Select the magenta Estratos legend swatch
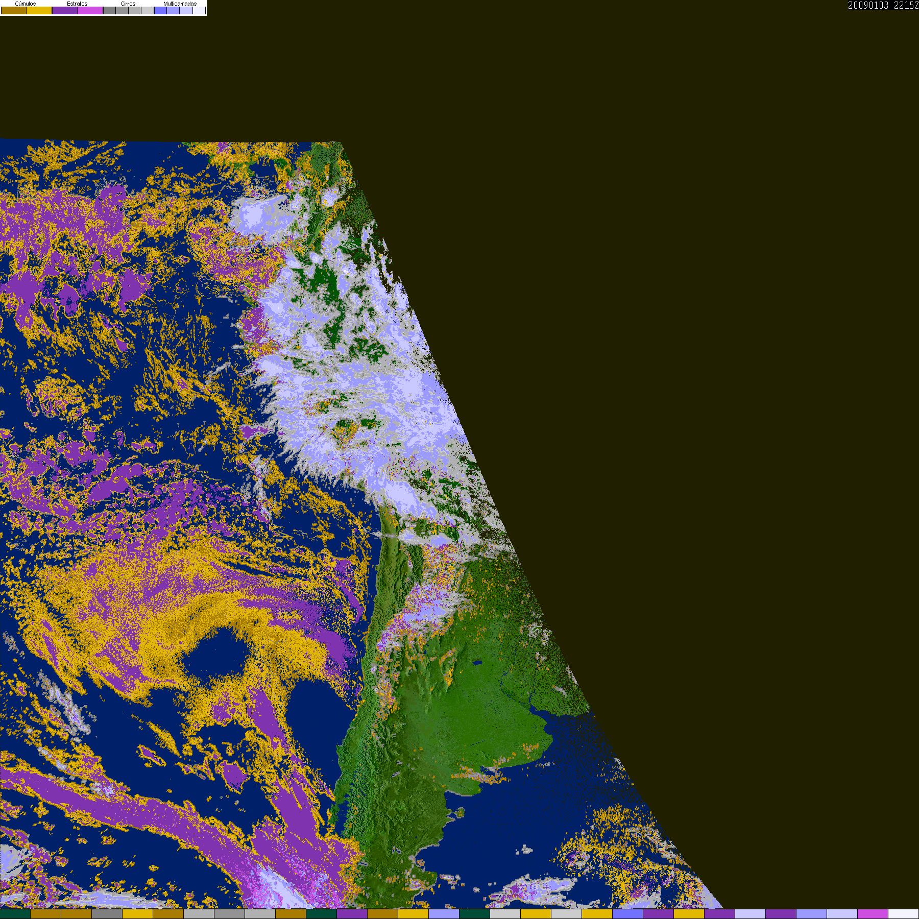The image size is (919, 919). 90,10
